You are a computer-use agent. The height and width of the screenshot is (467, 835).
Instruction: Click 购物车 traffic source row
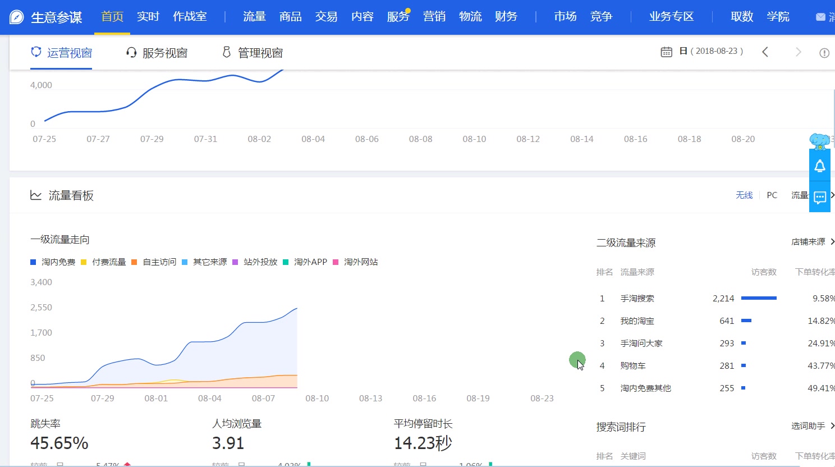pos(715,365)
